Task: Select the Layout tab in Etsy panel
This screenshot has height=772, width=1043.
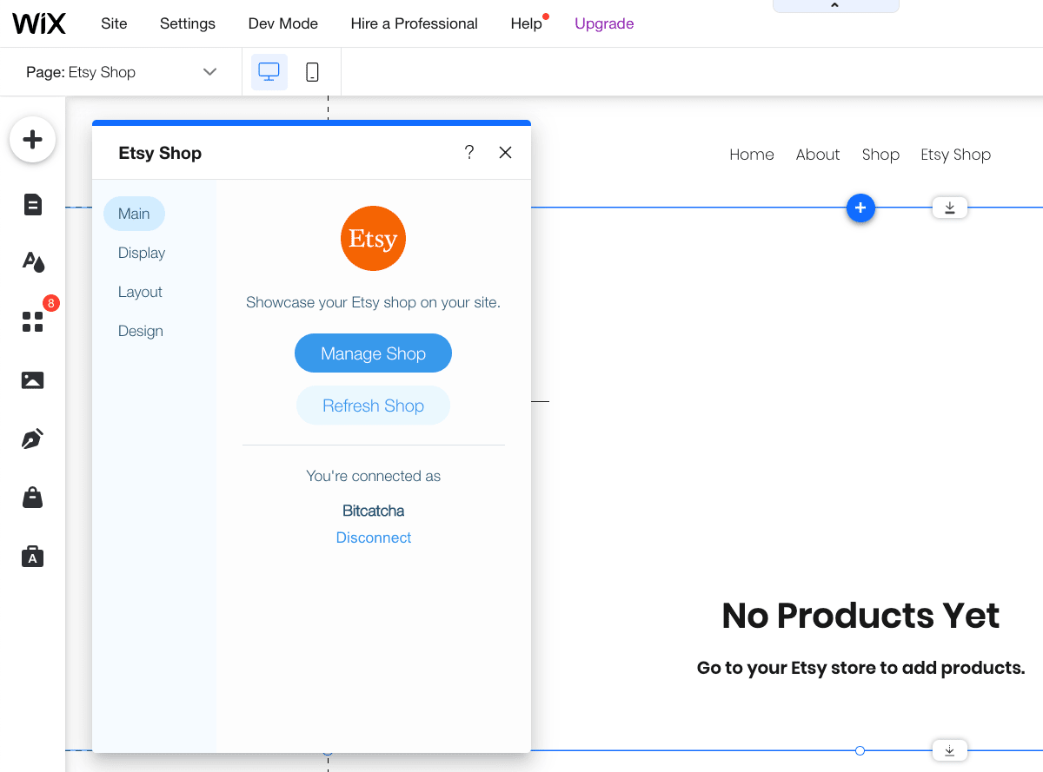Action: (140, 292)
